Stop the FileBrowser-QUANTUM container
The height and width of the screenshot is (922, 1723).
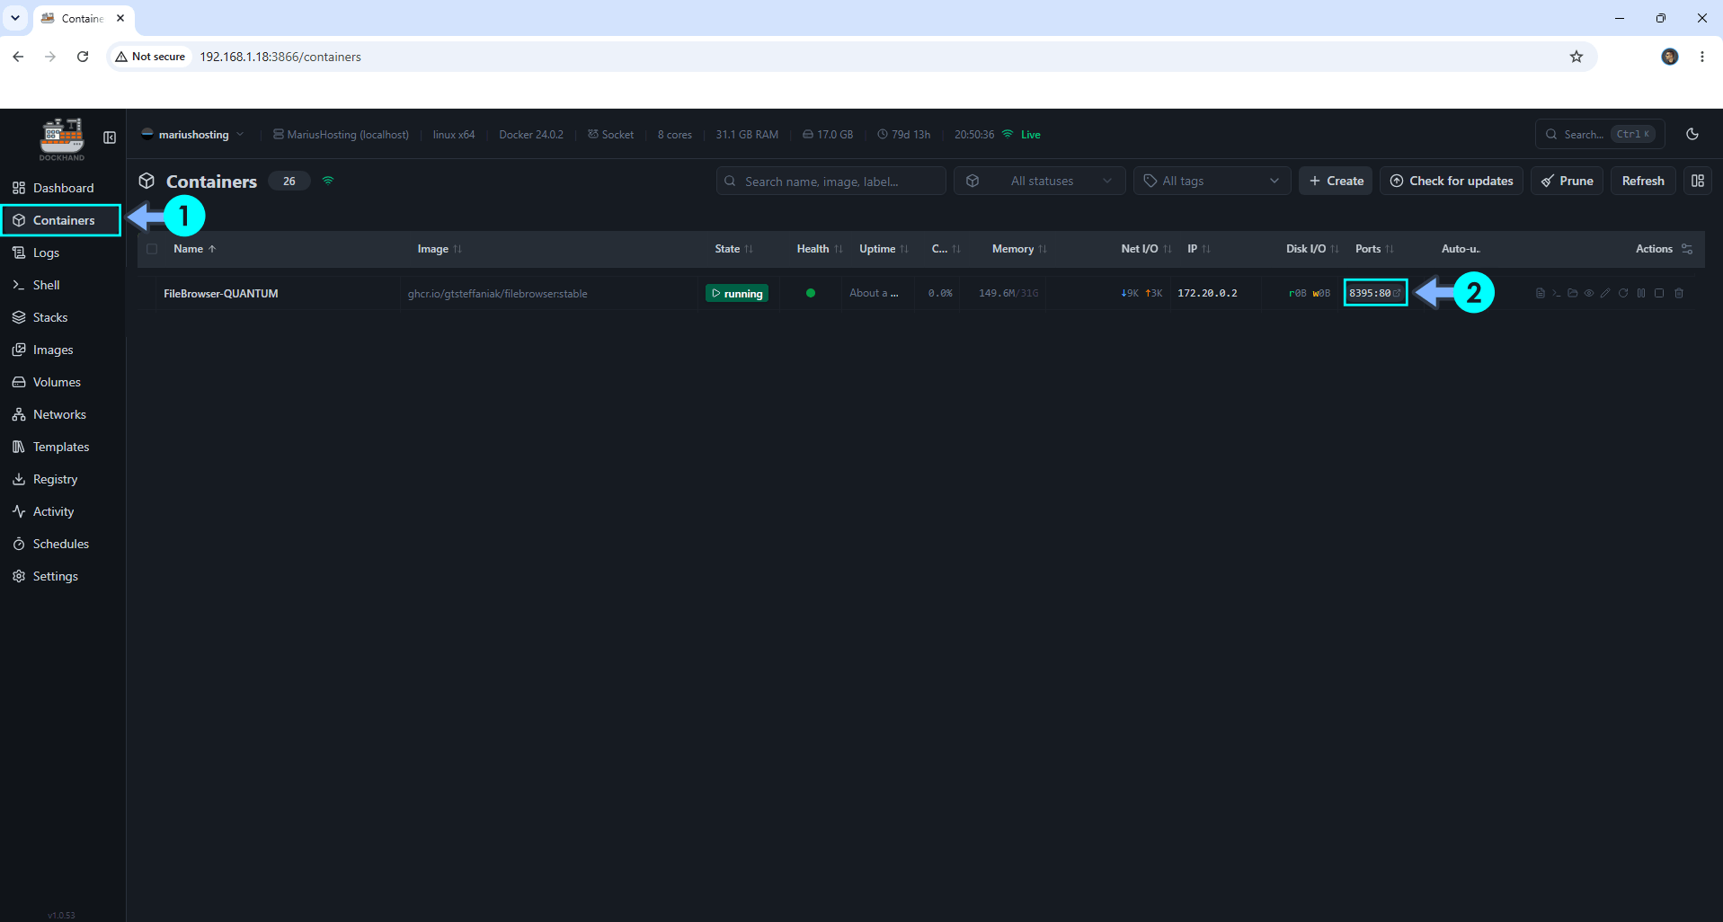pos(1659,293)
